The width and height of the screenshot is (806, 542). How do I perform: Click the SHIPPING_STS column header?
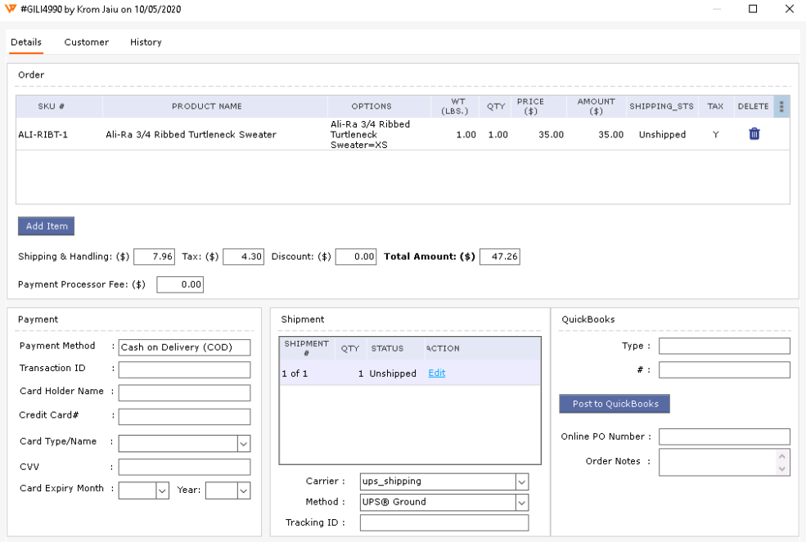tap(661, 106)
